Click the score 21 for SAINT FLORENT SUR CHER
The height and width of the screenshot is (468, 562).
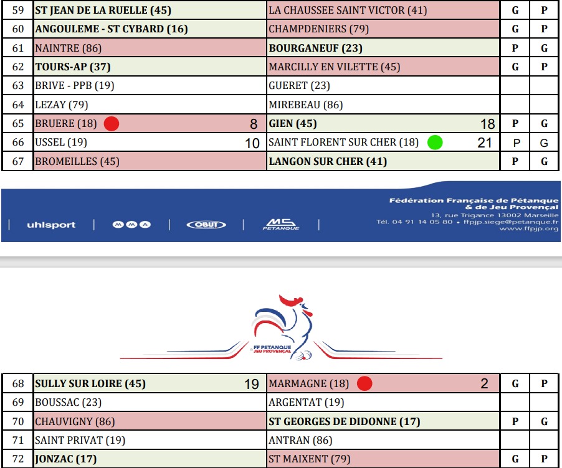[x=485, y=143]
